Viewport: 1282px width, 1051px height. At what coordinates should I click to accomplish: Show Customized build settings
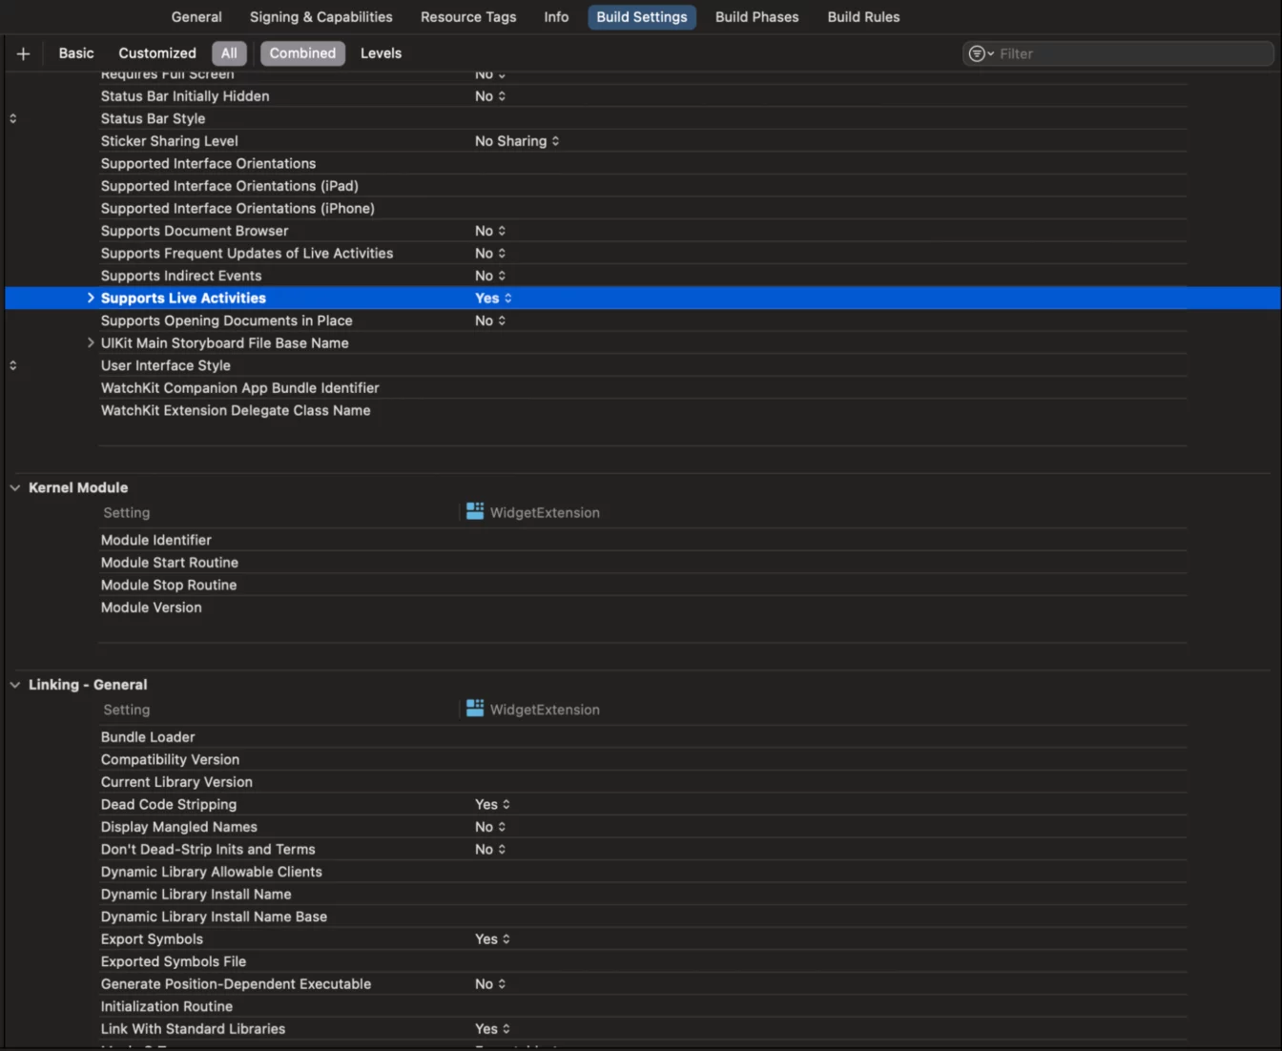coord(157,53)
